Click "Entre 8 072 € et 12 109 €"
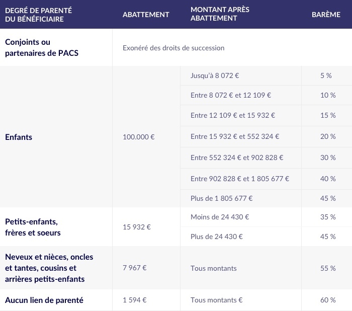Screen dimensions: 352x311 tap(231, 95)
